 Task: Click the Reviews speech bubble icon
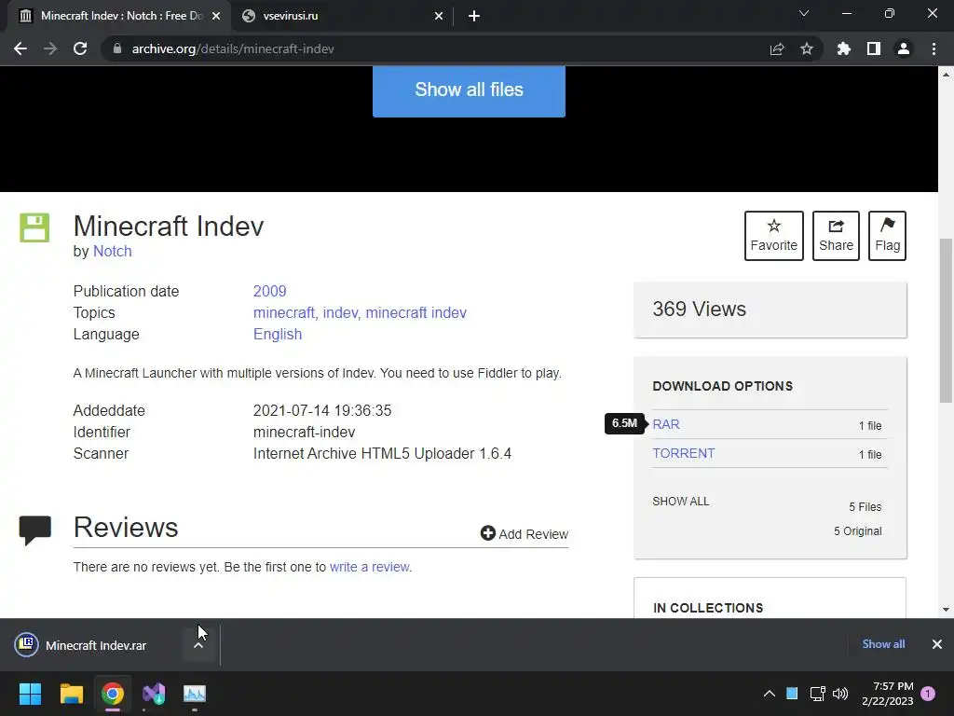(x=35, y=530)
